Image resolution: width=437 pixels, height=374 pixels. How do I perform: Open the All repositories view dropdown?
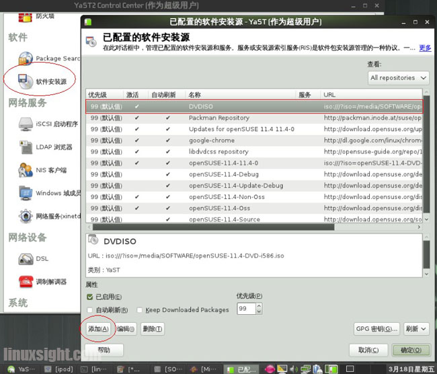point(398,77)
